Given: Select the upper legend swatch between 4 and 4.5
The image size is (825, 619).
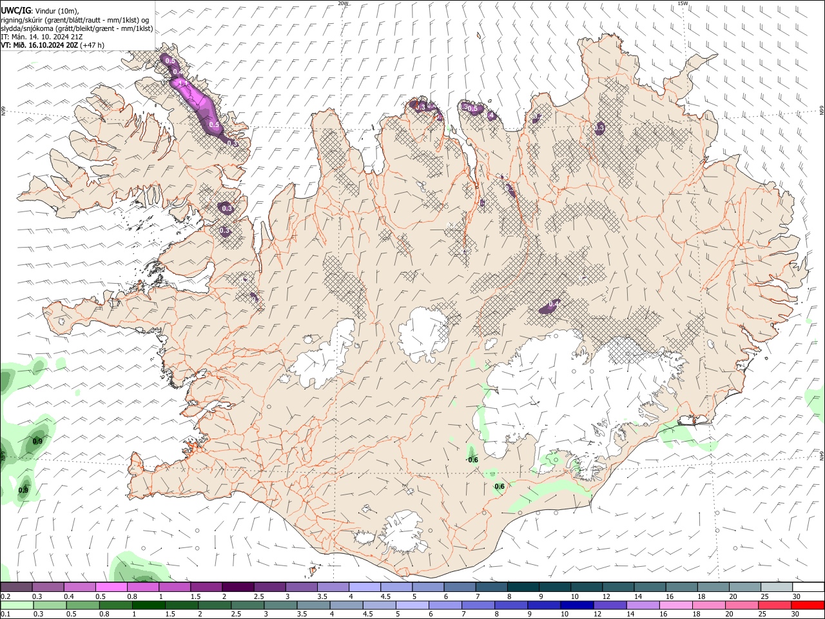Looking at the screenshot, I should click(365, 587).
